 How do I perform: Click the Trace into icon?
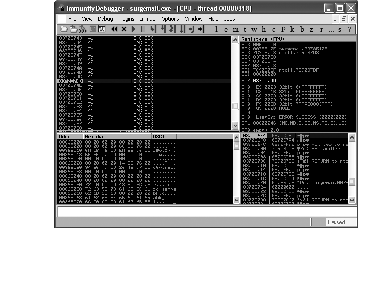(172, 29)
